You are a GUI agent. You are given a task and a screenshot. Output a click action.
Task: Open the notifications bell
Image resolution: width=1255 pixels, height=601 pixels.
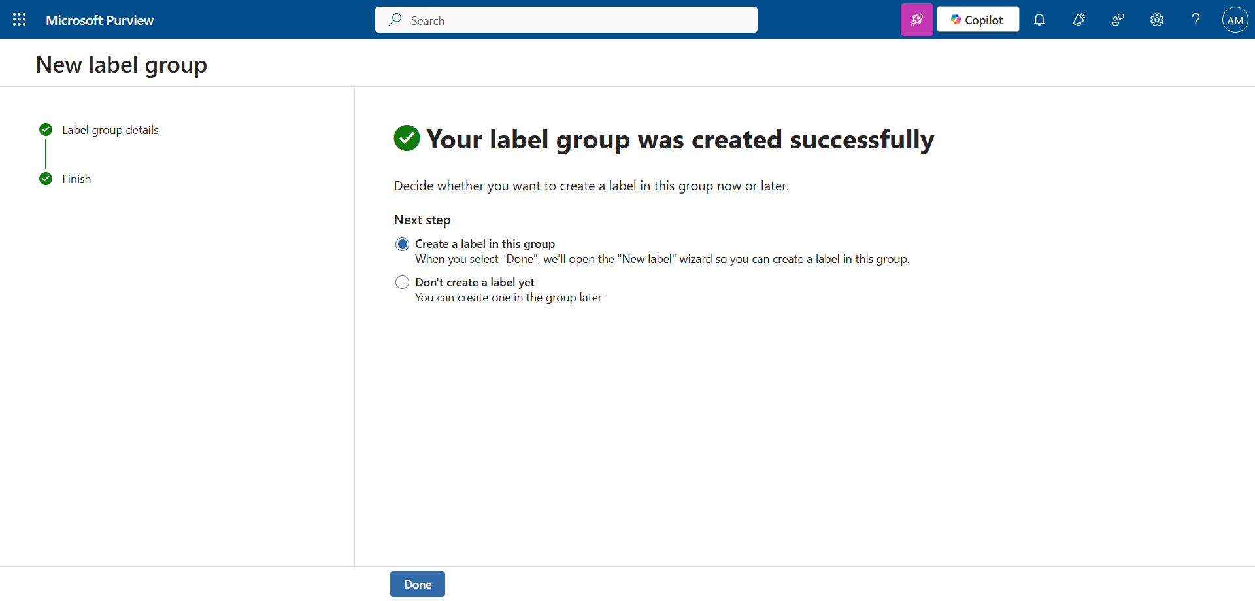[x=1039, y=20]
